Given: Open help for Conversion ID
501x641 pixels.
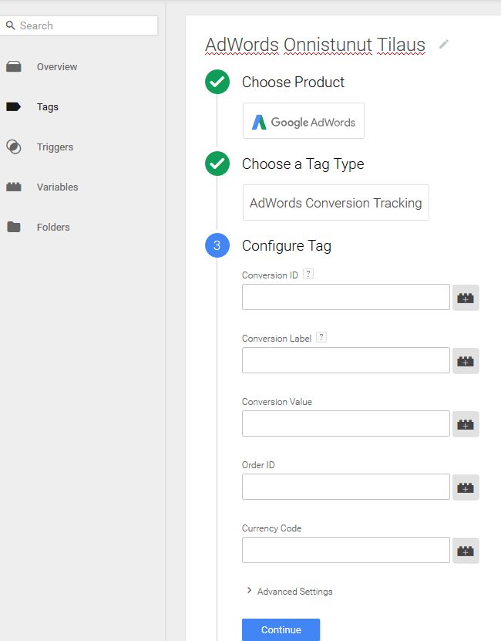Looking at the screenshot, I should click(x=308, y=274).
